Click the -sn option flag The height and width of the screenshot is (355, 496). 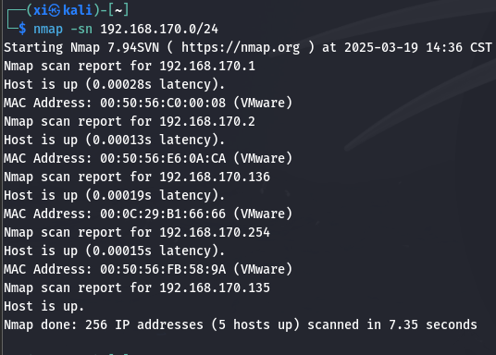(x=81, y=29)
